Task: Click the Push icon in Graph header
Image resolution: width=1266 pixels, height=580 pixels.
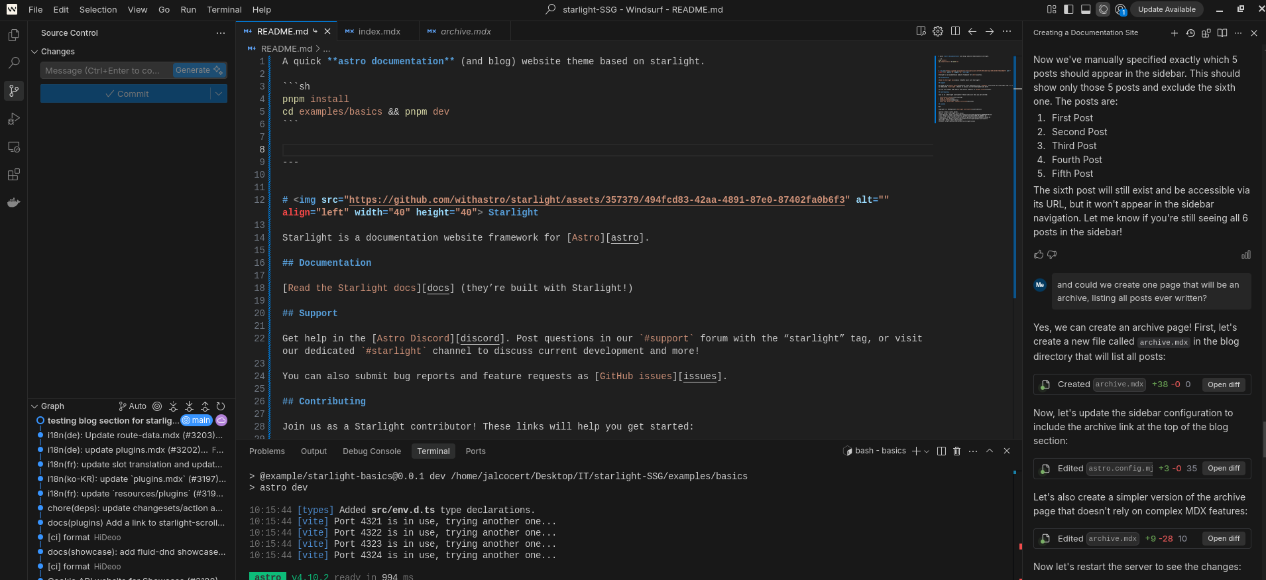Action: click(x=205, y=406)
